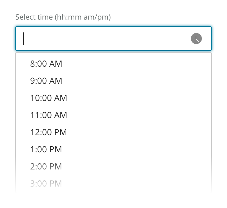The image size is (227, 208).
Task: Select the ten o'clock morning slot
Action: pyautogui.click(x=48, y=98)
